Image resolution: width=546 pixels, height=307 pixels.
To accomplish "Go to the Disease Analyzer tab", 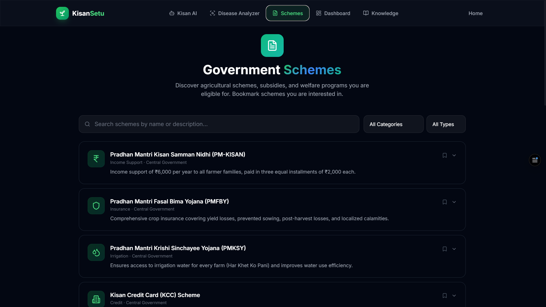I will (x=234, y=13).
